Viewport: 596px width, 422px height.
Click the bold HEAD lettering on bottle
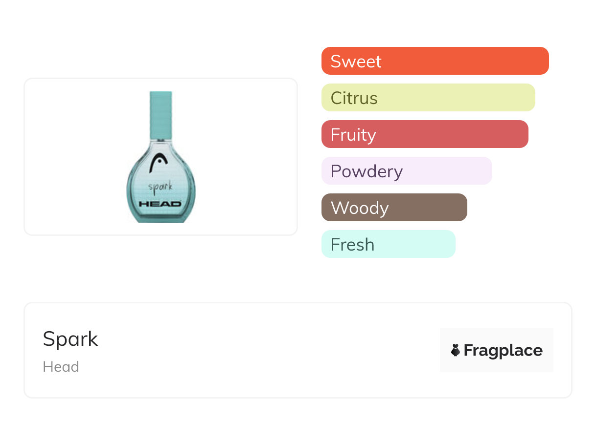click(x=160, y=204)
